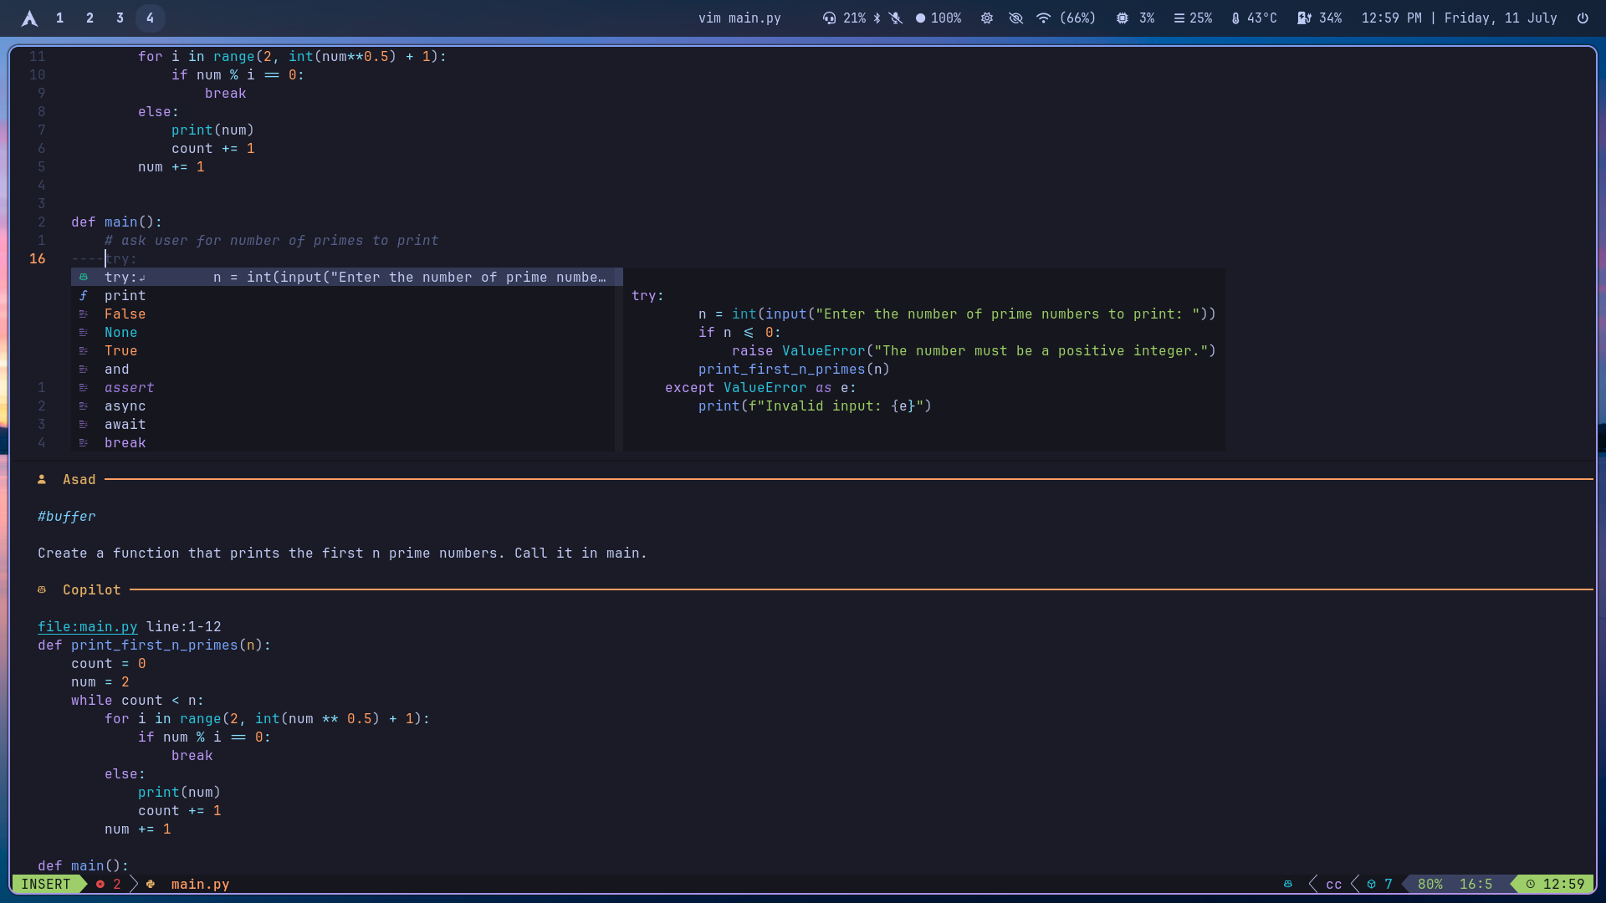Screen dimensions: 1606x903
Task: Open the brightness gear settings icon
Action: [x=987, y=18]
